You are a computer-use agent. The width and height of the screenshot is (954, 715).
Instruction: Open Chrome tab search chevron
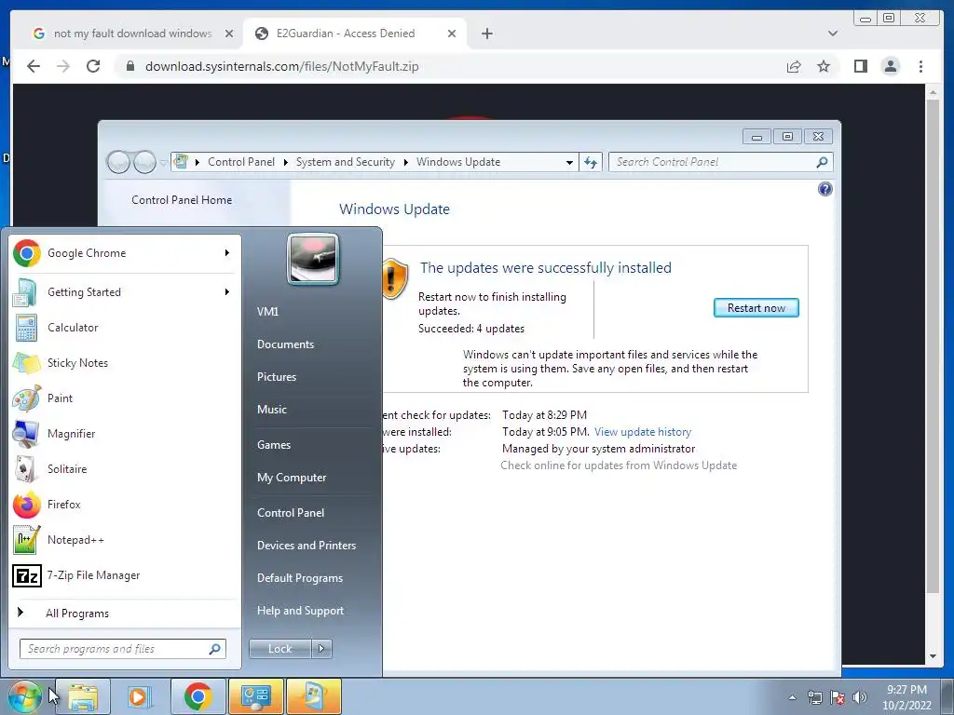point(833,34)
